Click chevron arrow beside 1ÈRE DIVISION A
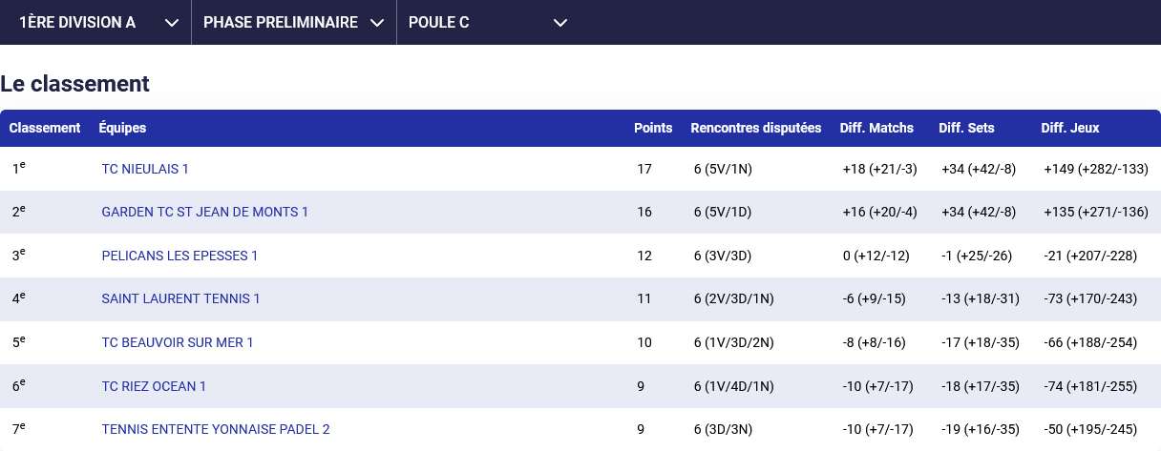The width and height of the screenshot is (1161, 451). tap(172, 23)
